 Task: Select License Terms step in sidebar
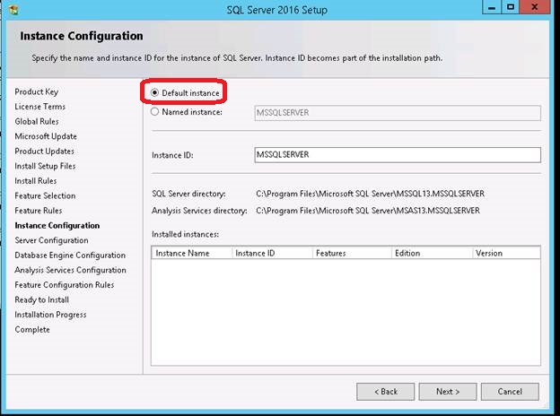(x=40, y=107)
